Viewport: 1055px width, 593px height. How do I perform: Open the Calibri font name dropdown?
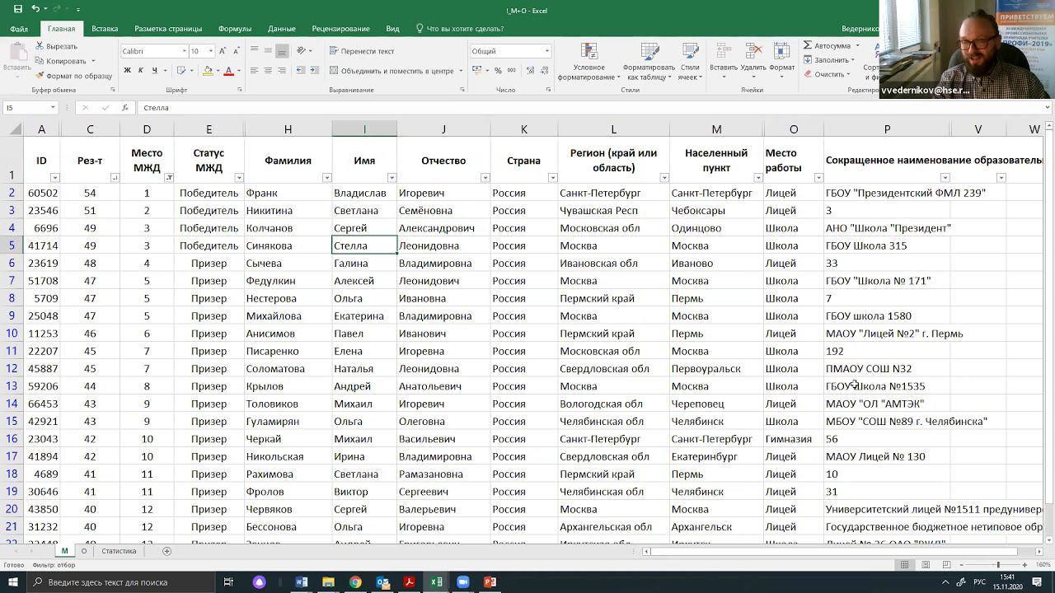pyautogui.click(x=184, y=51)
